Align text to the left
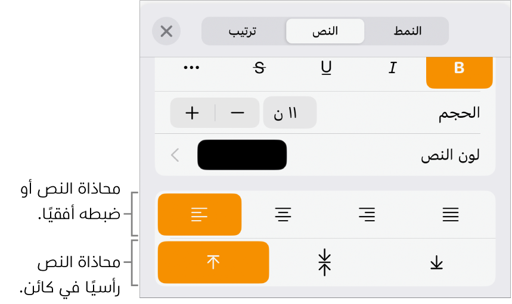This screenshot has height=304, width=512. tap(199, 215)
